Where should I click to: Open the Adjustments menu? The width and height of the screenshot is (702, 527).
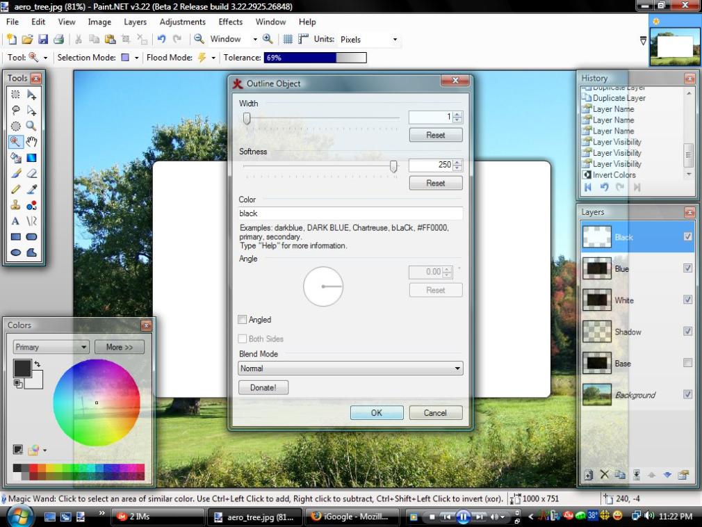pyautogui.click(x=182, y=22)
